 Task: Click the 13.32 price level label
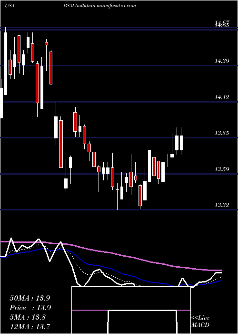point(222,205)
